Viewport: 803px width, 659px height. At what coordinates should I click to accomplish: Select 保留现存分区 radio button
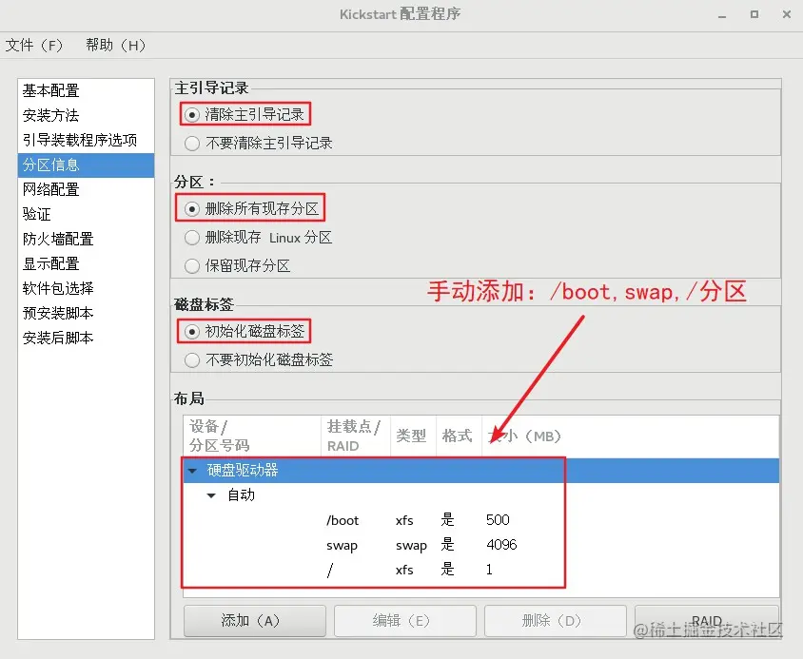(x=192, y=266)
